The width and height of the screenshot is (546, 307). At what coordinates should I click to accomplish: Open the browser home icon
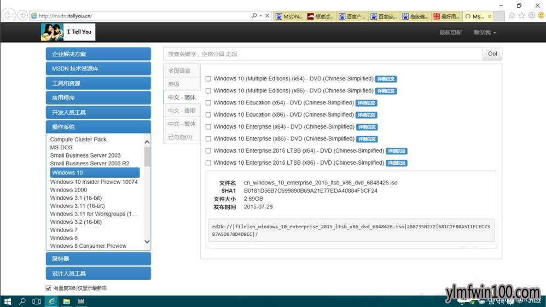pos(512,16)
